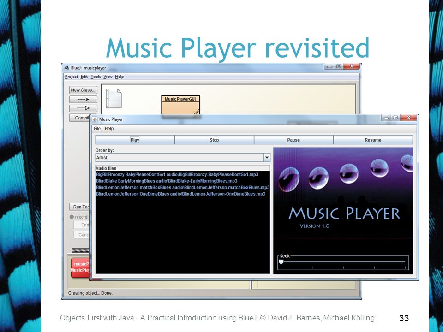
Task: Click the Creating object... Done. status text
Action: tap(90, 293)
